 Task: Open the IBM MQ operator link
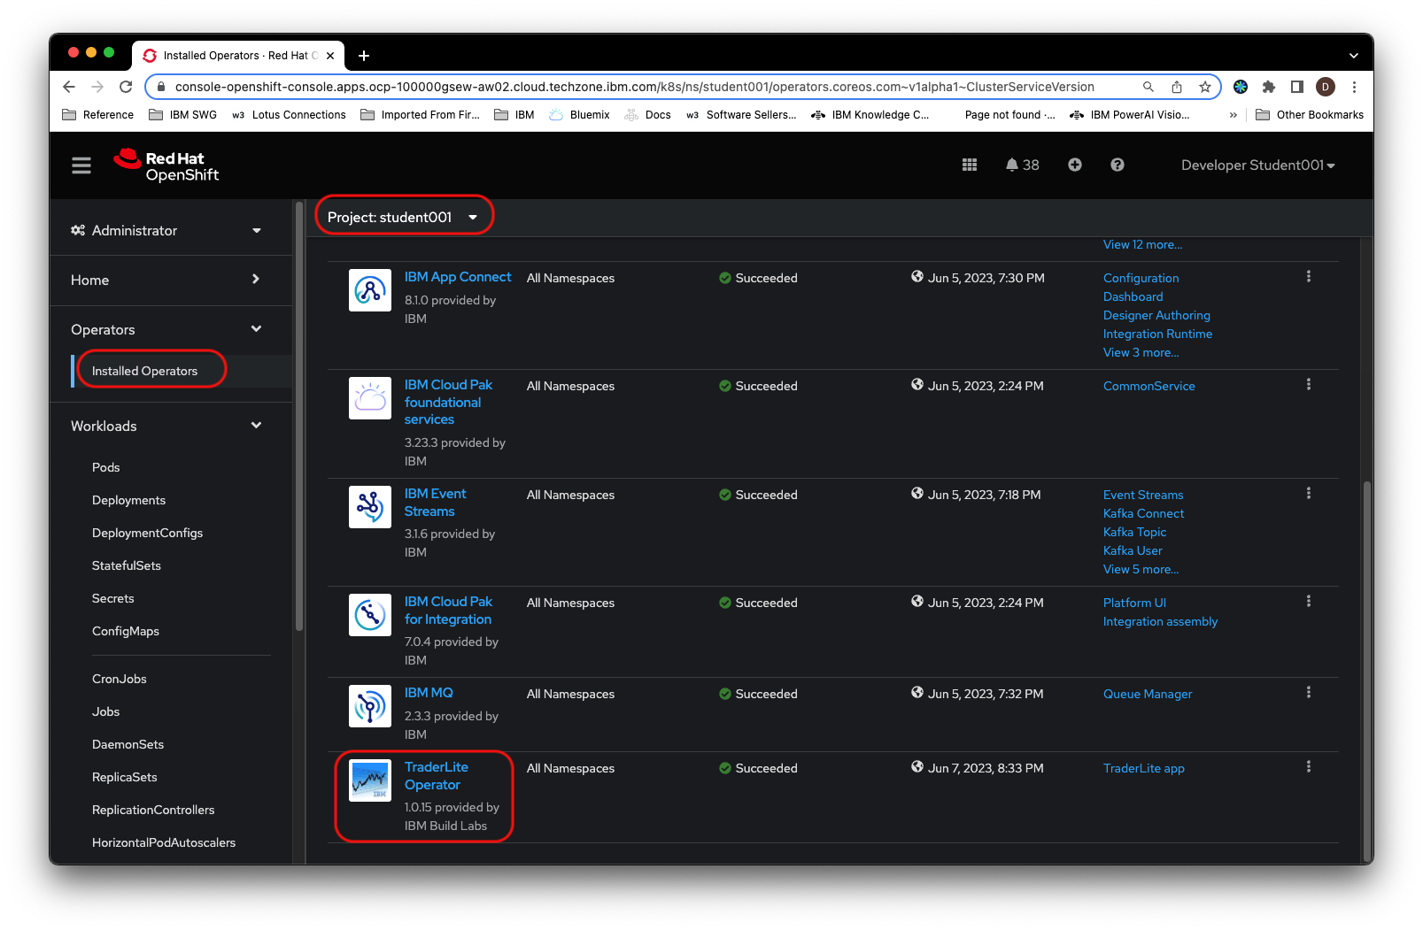coord(429,693)
